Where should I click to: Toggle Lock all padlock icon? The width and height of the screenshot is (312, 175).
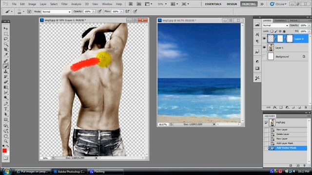284,31
